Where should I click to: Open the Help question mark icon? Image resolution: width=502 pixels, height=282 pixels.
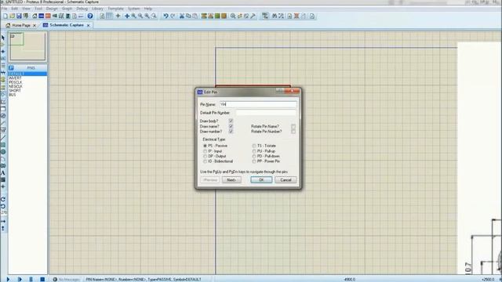pos(90,16)
